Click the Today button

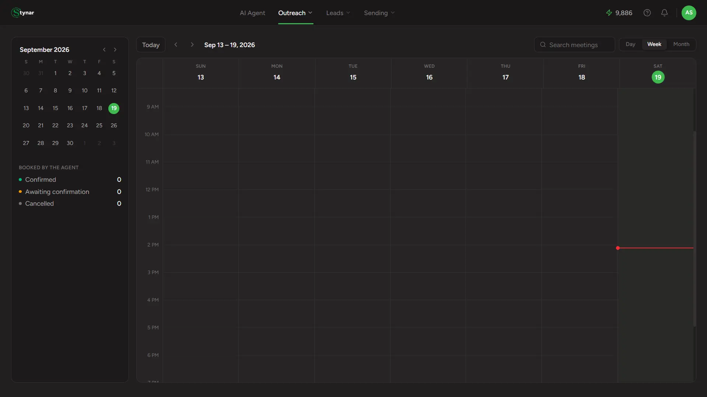point(151,45)
